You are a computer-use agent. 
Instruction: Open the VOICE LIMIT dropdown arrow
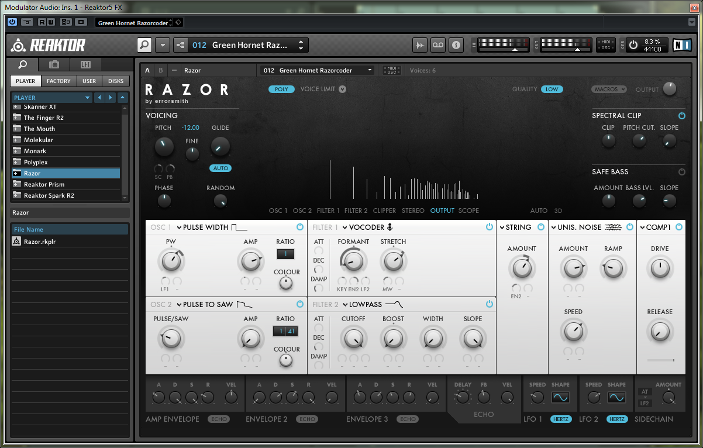click(342, 89)
